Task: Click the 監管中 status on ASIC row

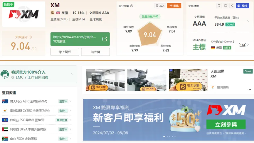Action: tap(63, 102)
